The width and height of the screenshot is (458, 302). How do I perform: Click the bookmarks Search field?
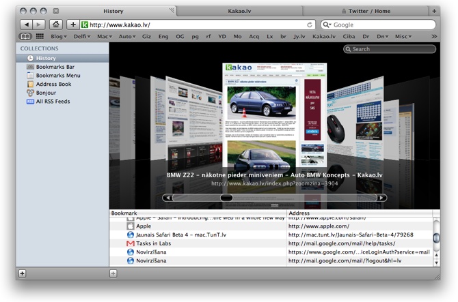(390, 49)
